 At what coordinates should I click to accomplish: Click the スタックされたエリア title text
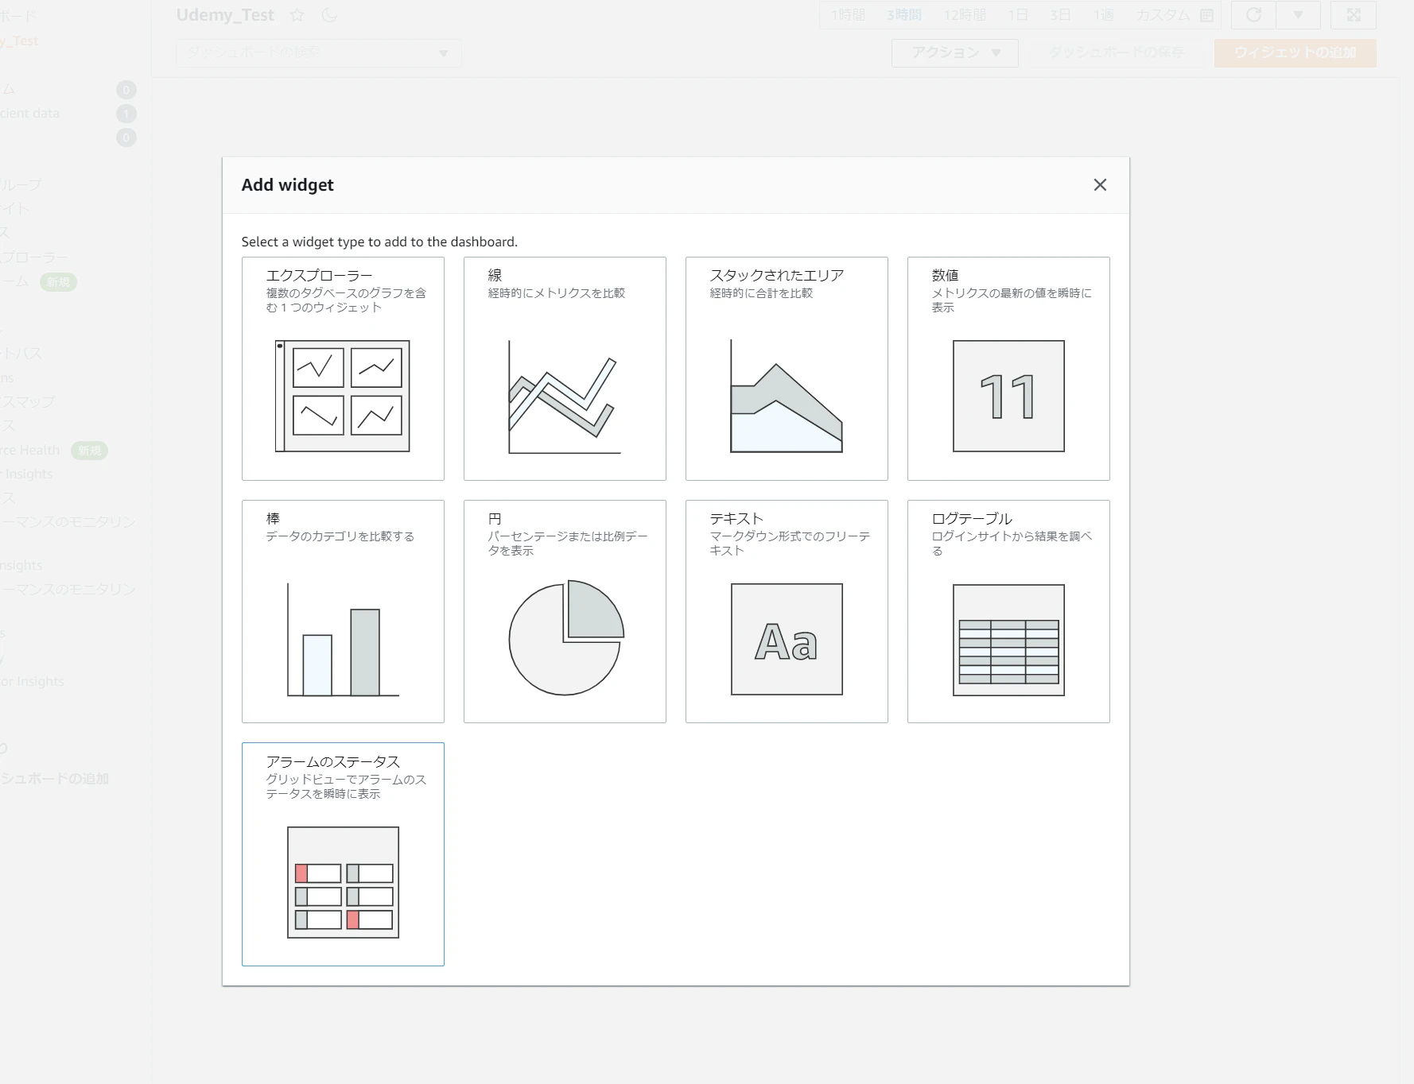click(776, 275)
